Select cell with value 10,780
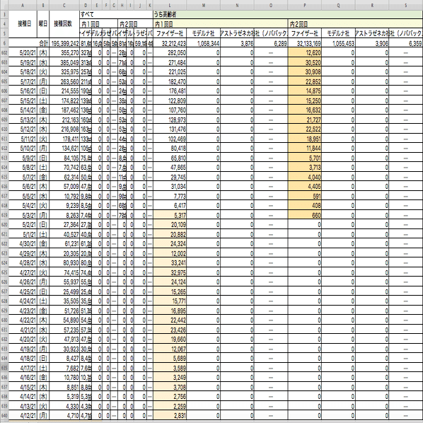Image resolution: width=423 pixels, height=423 pixels. [x=64, y=378]
